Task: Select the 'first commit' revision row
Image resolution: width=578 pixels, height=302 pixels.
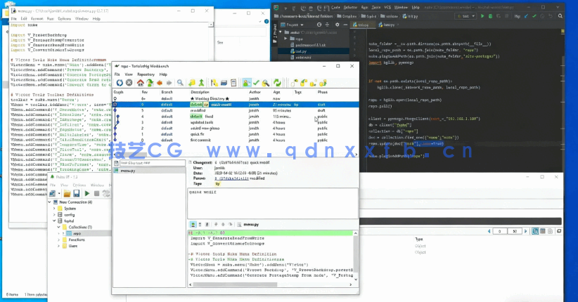Action: click(203, 140)
